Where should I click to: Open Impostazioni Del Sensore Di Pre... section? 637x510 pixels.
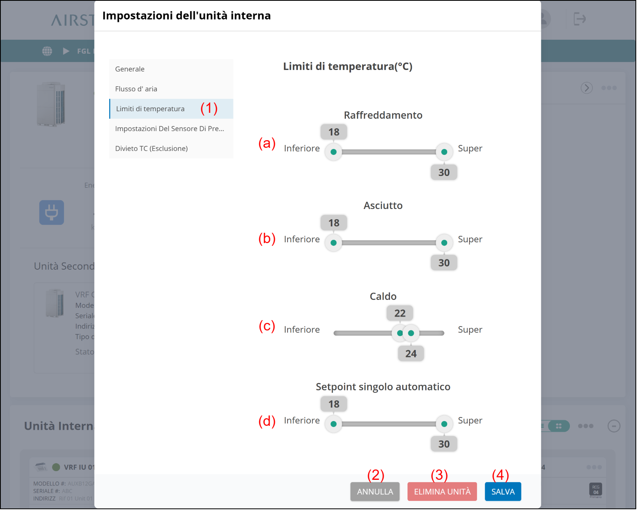(x=170, y=129)
